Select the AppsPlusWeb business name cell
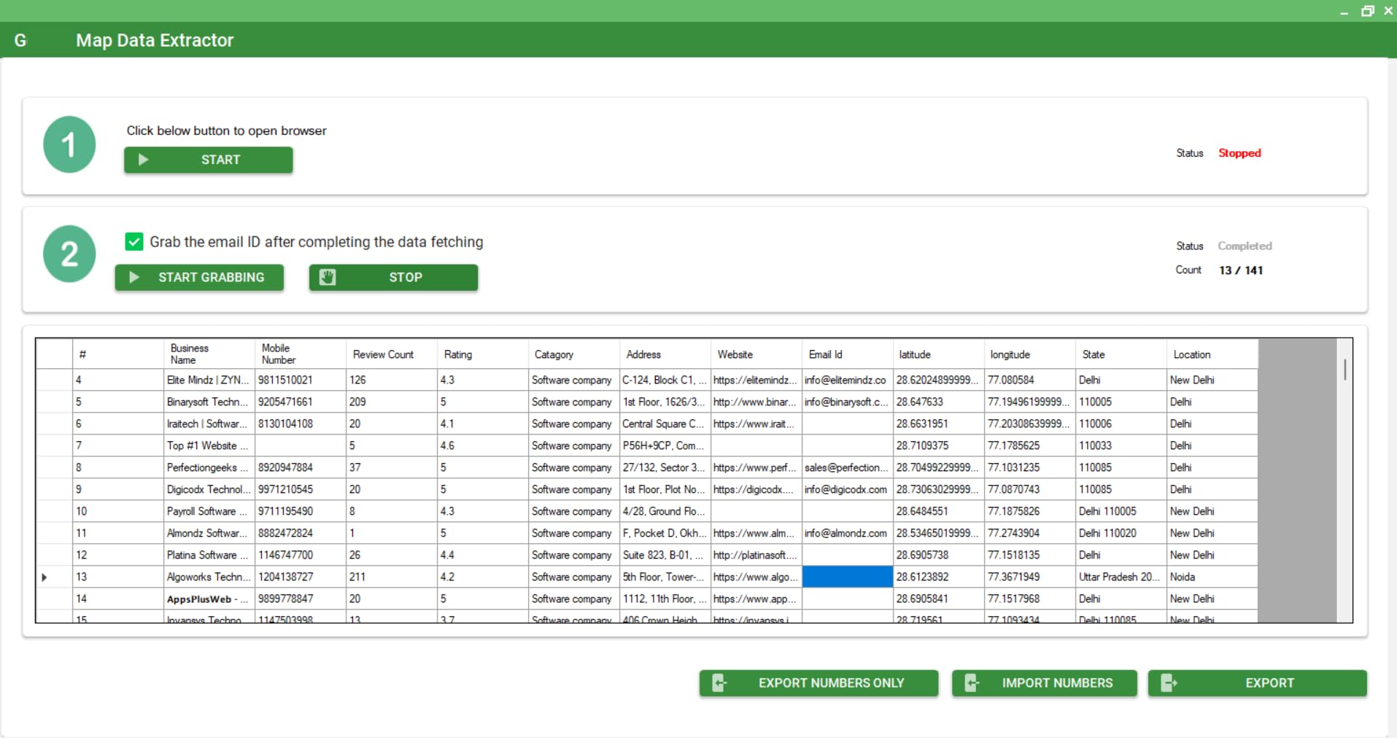The image size is (1397, 738). (209, 599)
